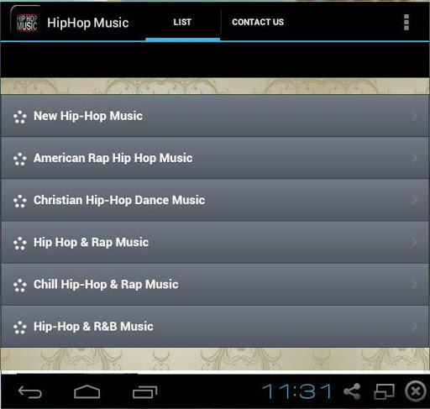Switch to the CONTACT US tab

point(258,22)
